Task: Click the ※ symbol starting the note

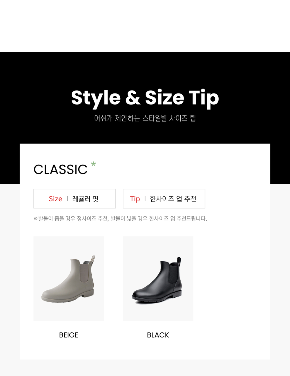Action: (x=36, y=219)
